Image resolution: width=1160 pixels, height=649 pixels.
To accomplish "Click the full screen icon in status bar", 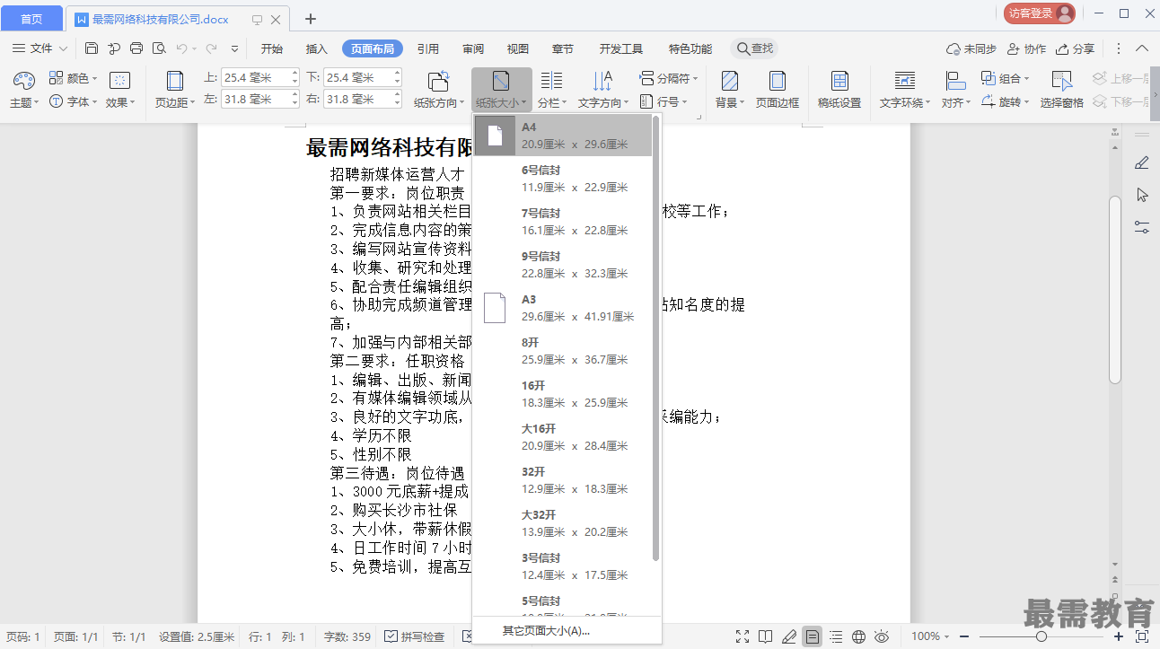I will coord(743,636).
